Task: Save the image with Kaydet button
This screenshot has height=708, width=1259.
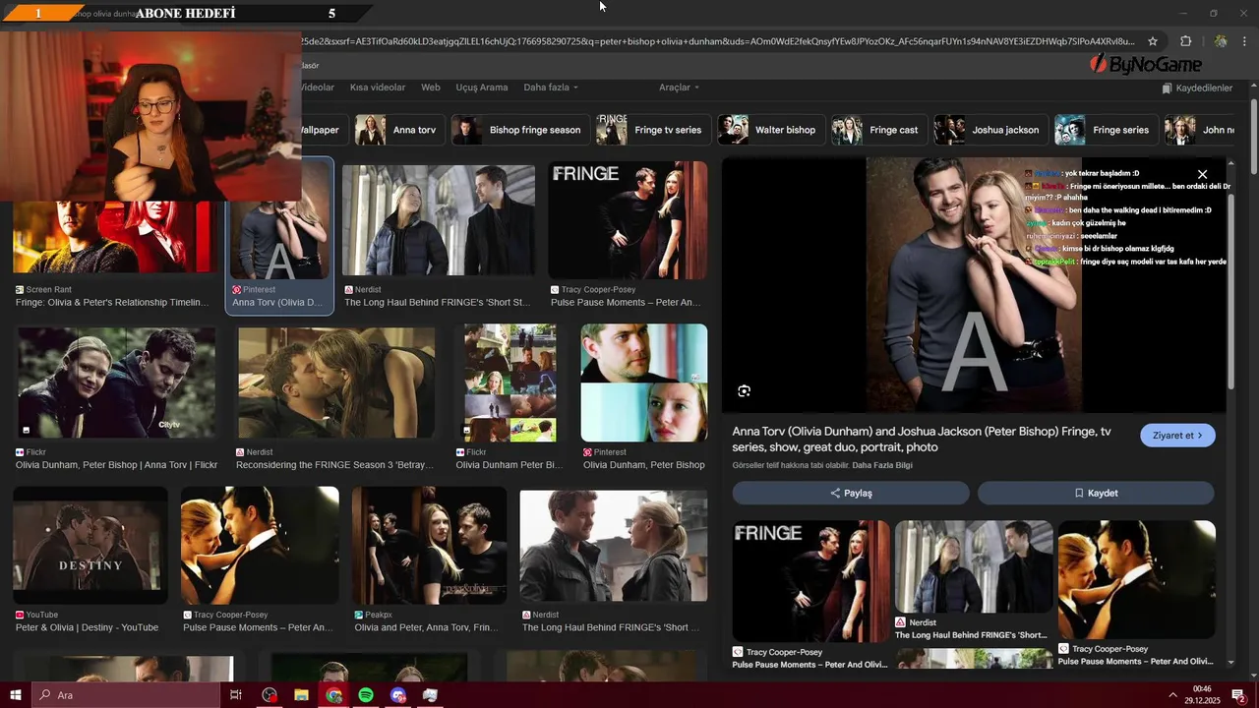Action: coord(1096,493)
